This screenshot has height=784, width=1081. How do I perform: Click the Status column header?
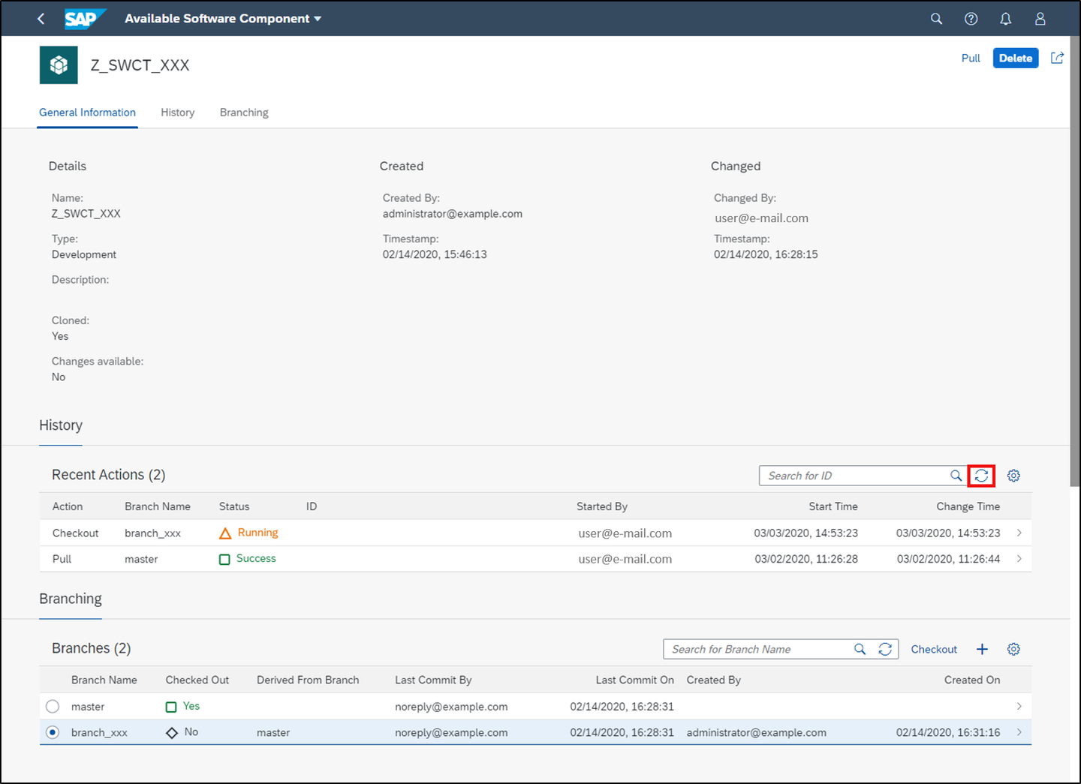(x=234, y=506)
